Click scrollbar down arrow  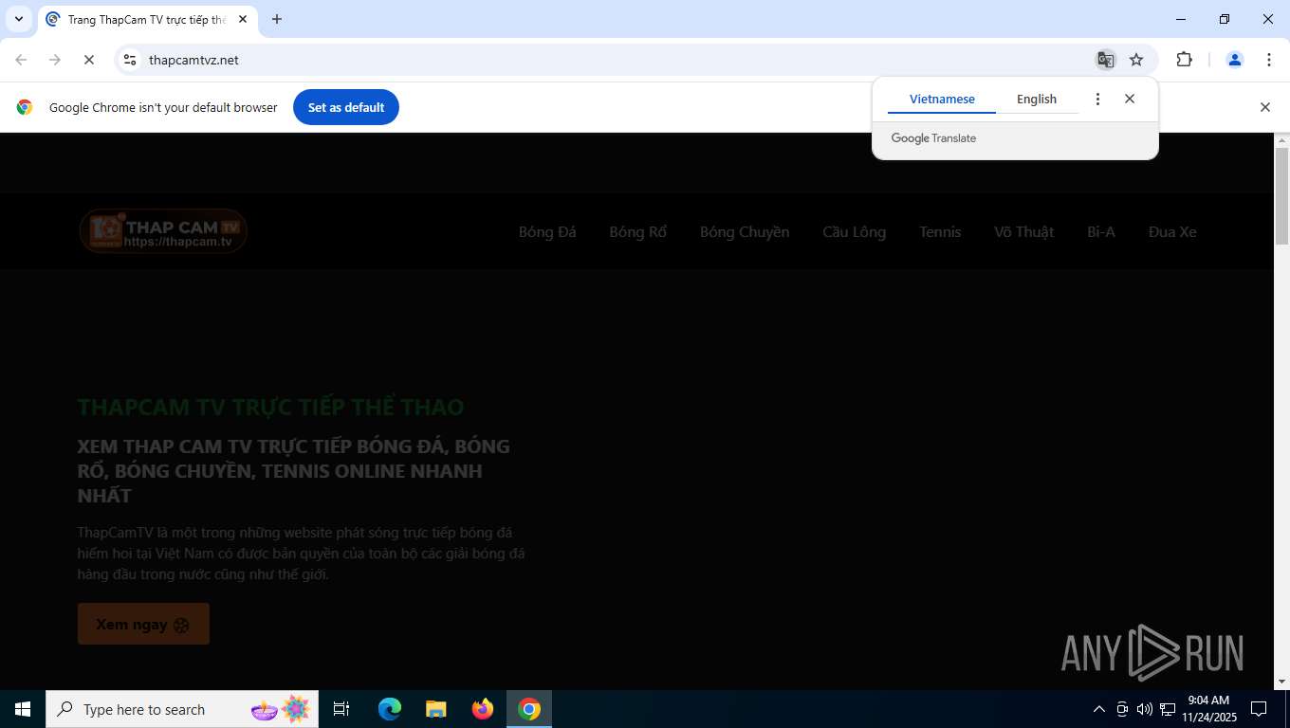point(1281,682)
